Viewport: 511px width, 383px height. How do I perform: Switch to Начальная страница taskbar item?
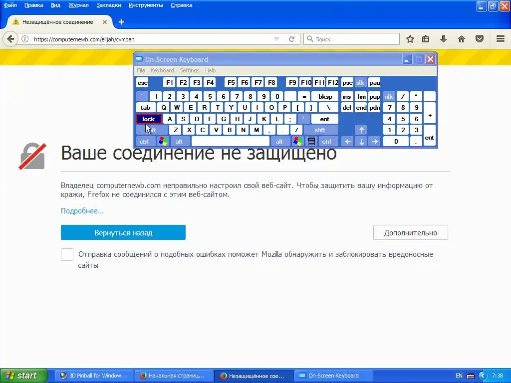(x=174, y=376)
